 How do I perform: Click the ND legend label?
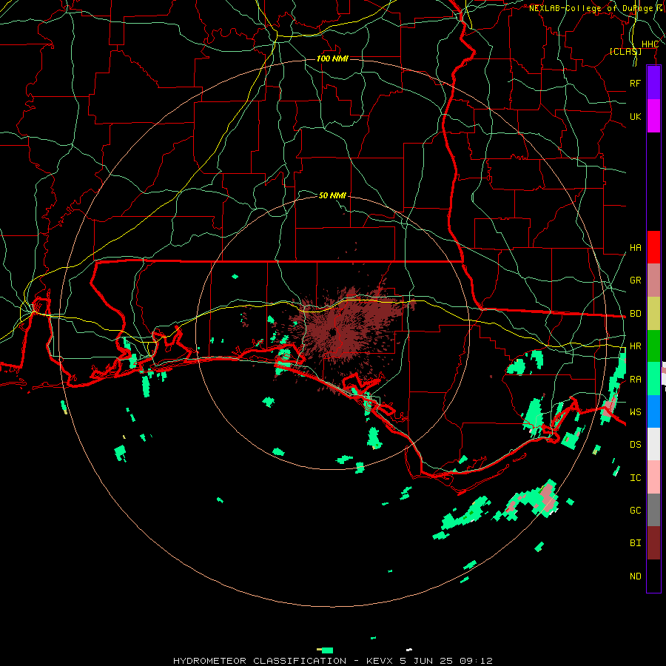[635, 576]
